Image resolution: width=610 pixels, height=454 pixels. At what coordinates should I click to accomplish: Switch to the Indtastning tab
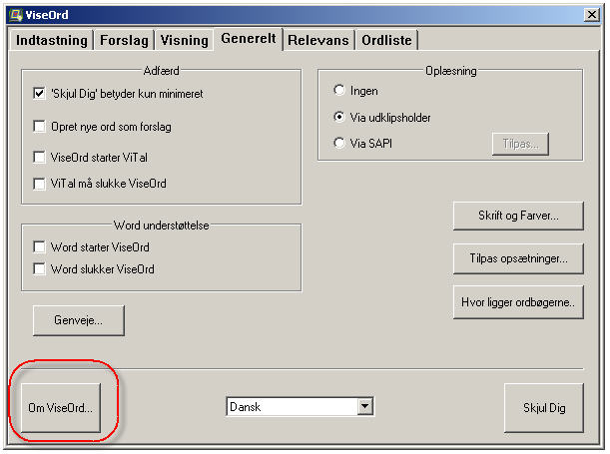click(x=51, y=40)
